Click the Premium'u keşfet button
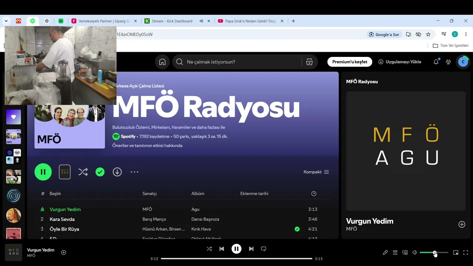The height and width of the screenshot is (266, 473). [x=350, y=62]
